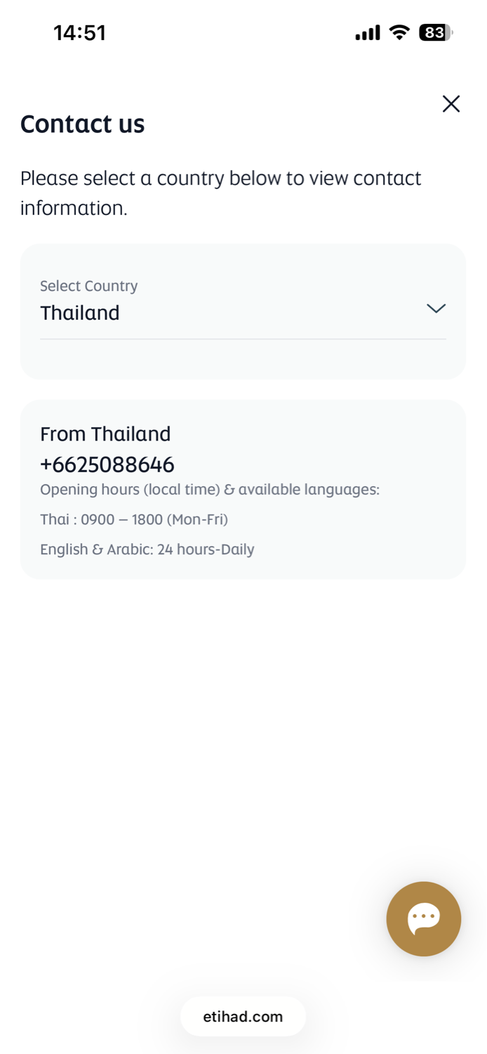Tap the cellular signal bars
The image size is (487, 1054).
tap(367, 32)
